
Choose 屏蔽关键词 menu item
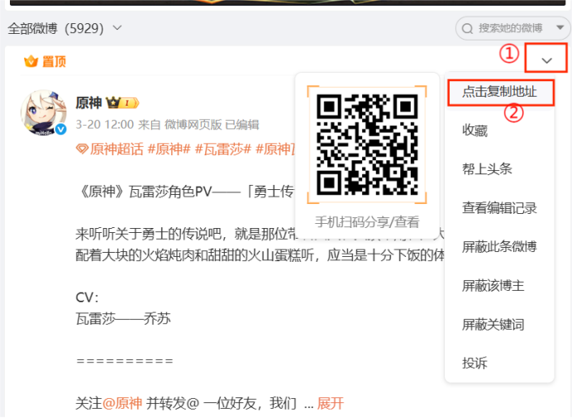click(493, 325)
